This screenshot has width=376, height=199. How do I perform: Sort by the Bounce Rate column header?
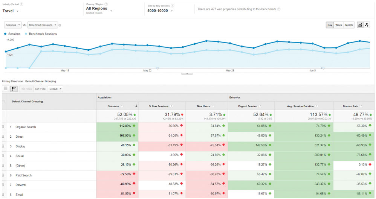(x=350, y=106)
